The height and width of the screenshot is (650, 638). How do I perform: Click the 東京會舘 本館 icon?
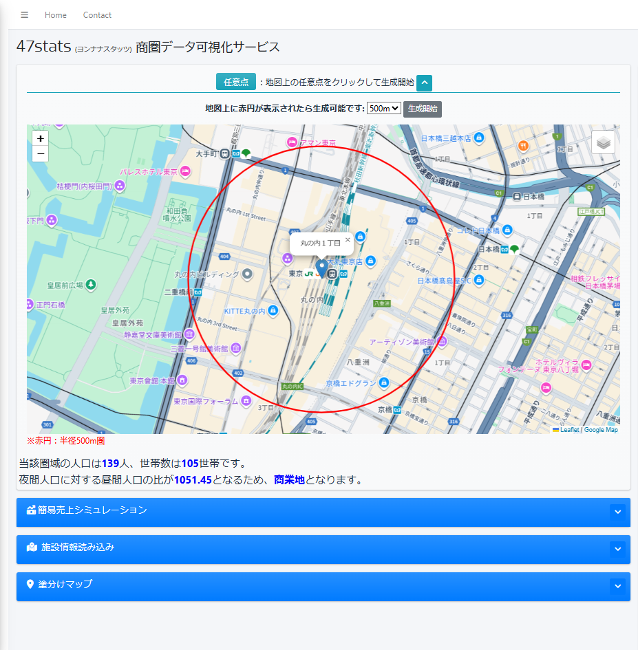(182, 380)
